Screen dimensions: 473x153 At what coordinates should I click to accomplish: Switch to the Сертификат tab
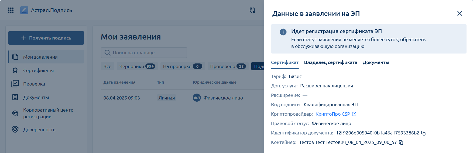click(x=285, y=62)
